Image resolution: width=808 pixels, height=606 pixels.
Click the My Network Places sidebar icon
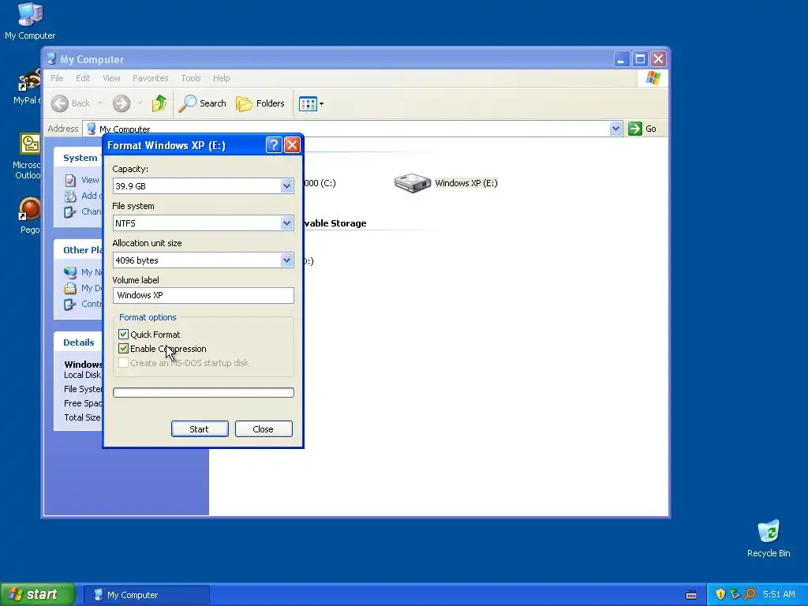pos(70,272)
